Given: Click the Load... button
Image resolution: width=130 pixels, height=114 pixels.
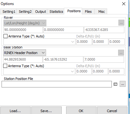Looking at the screenshot, I should pyautogui.click(x=15, y=111).
